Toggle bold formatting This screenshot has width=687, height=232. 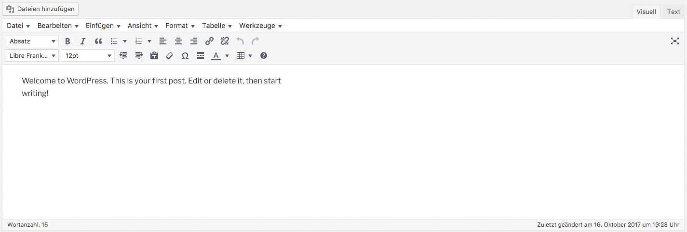(x=67, y=41)
